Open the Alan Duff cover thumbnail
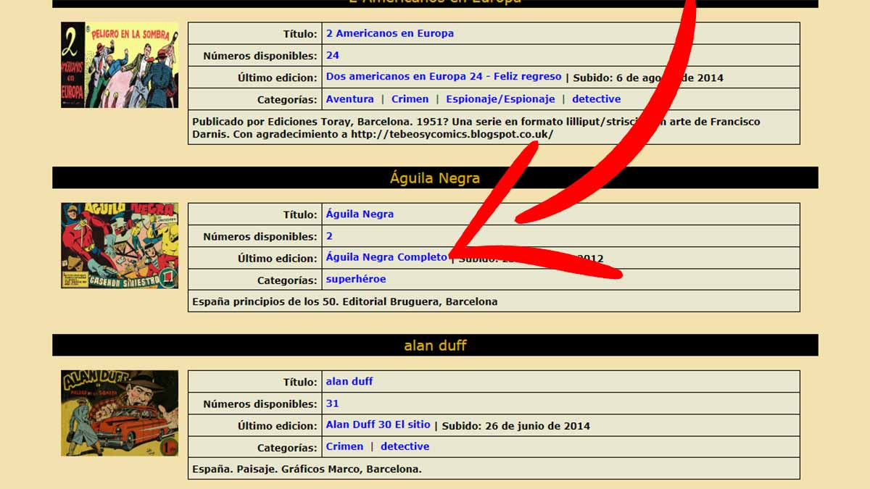The width and height of the screenshot is (870, 489). pos(119,413)
